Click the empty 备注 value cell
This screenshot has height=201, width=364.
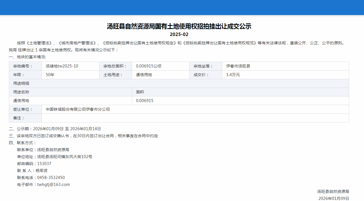tap(195, 118)
